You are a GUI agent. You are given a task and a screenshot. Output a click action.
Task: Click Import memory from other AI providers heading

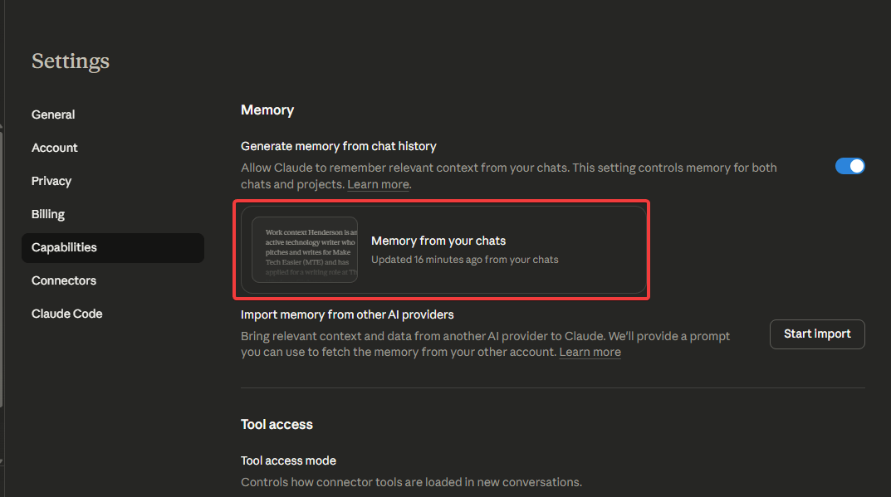(347, 314)
